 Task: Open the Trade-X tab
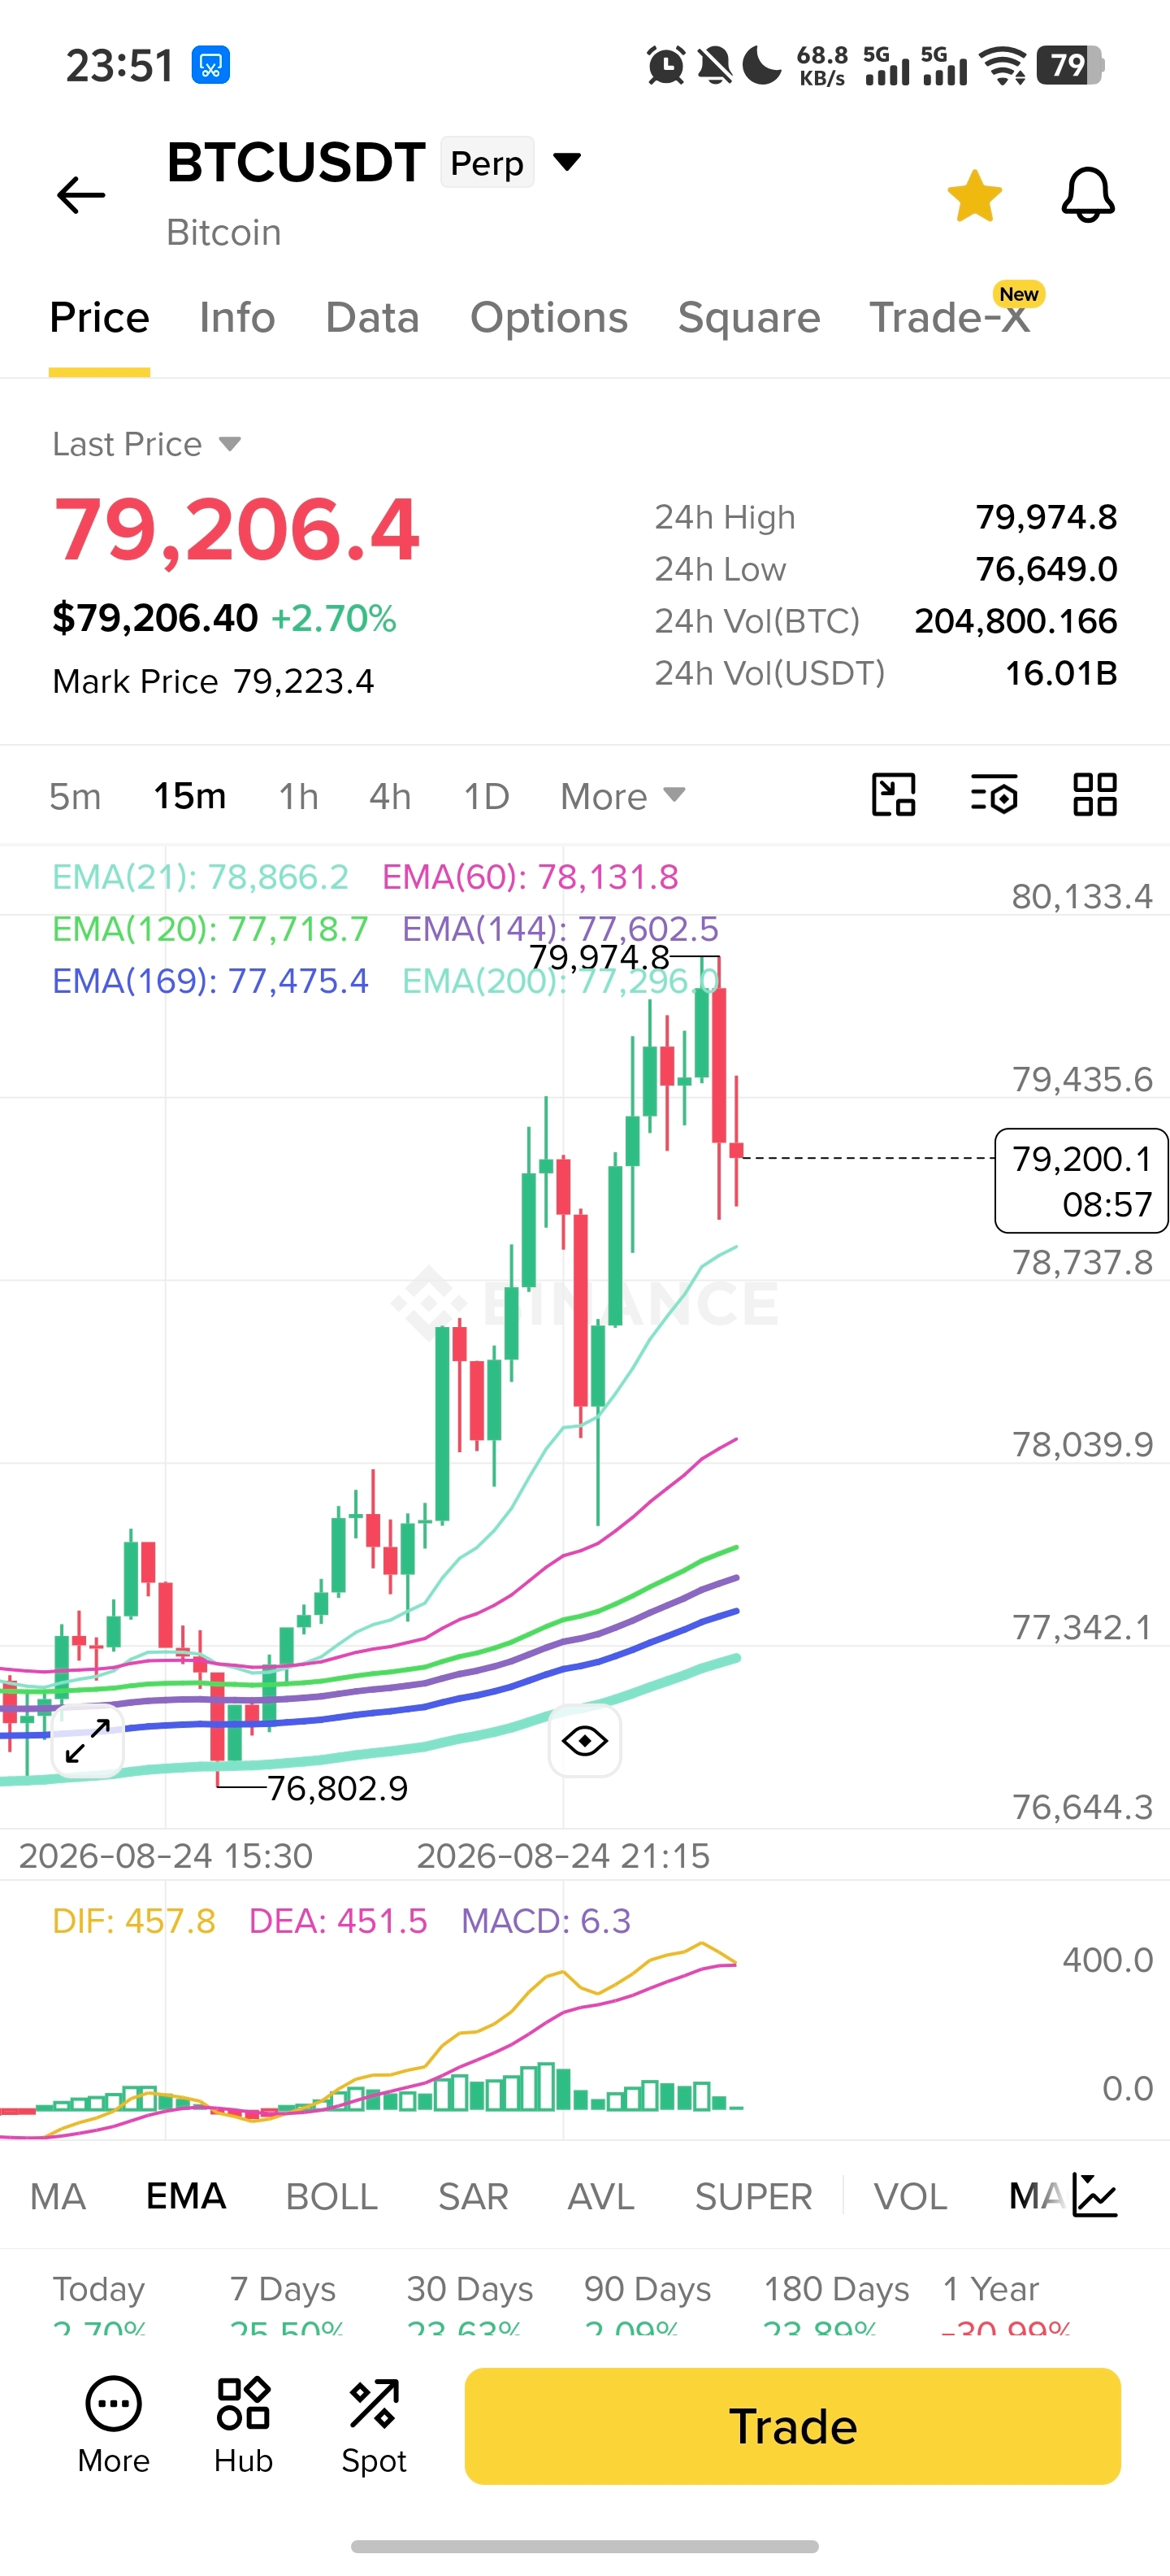tap(949, 318)
